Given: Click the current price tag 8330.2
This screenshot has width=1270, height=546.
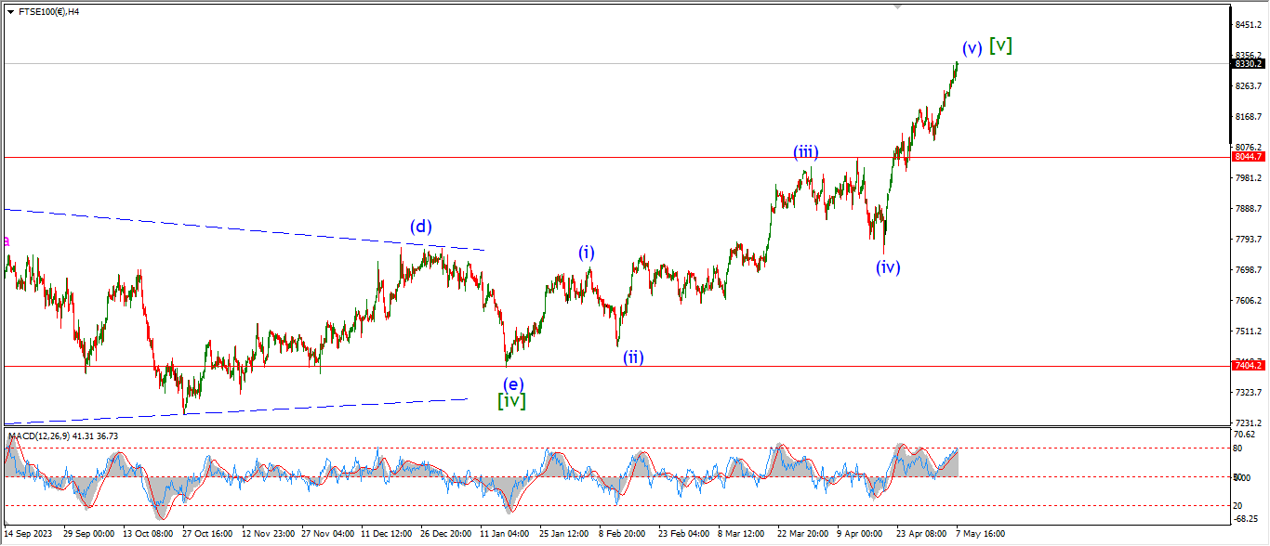Looking at the screenshot, I should [1247, 64].
